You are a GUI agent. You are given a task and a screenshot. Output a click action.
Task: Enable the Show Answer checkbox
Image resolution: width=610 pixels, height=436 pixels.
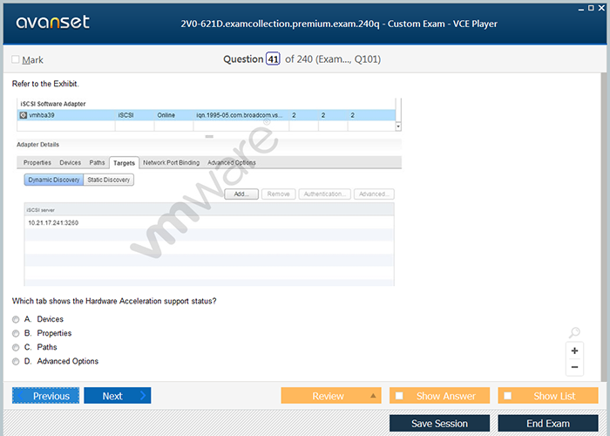tap(399, 396)
